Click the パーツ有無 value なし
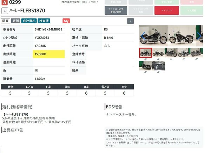 coord(107,46)
